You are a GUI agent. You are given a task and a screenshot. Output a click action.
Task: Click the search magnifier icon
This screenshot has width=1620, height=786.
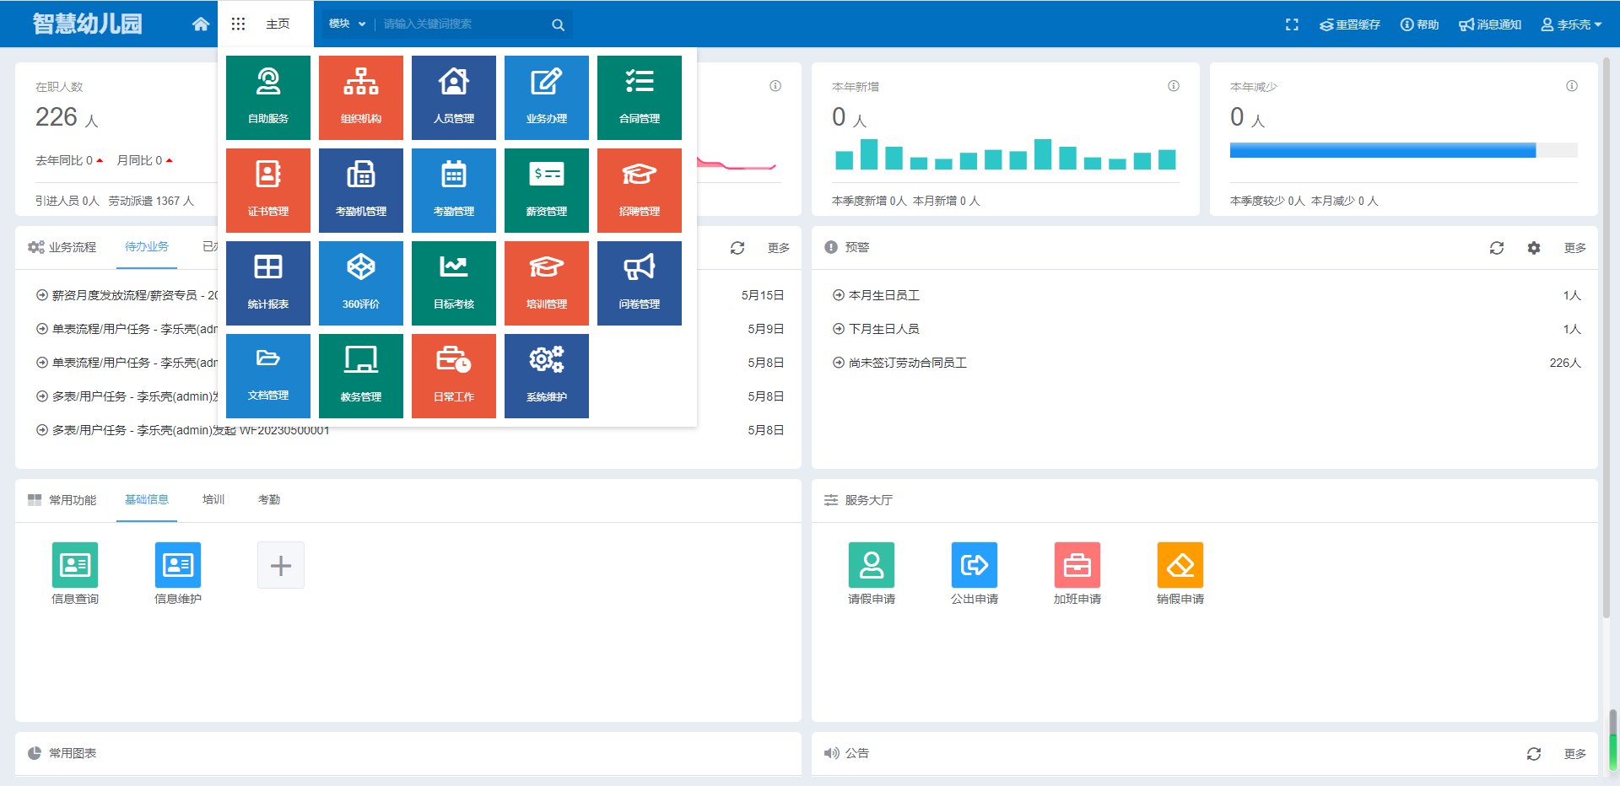point(558,24)
